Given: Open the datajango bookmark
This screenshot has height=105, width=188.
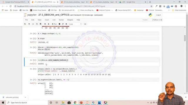Looking at the screenshot, I should click(x=139, y=10).
